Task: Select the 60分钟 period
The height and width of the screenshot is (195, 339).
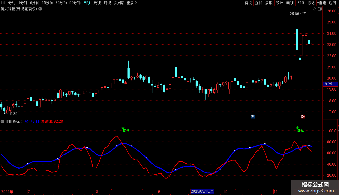Action: pos(75,3)
